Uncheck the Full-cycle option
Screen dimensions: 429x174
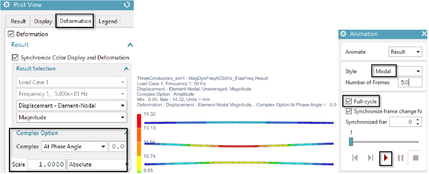pos(349,102)
